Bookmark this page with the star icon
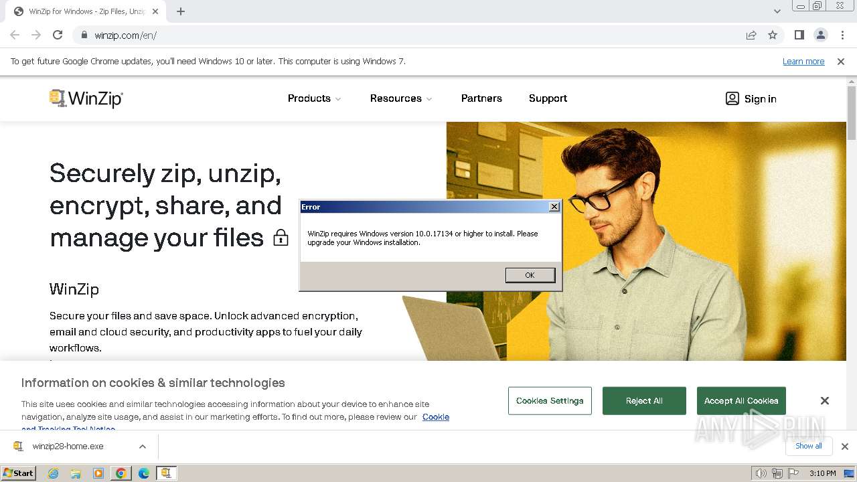 click(773, 35)
